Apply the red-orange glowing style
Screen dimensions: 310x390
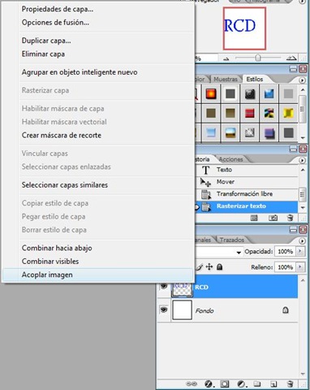click(x=211, y=94)
